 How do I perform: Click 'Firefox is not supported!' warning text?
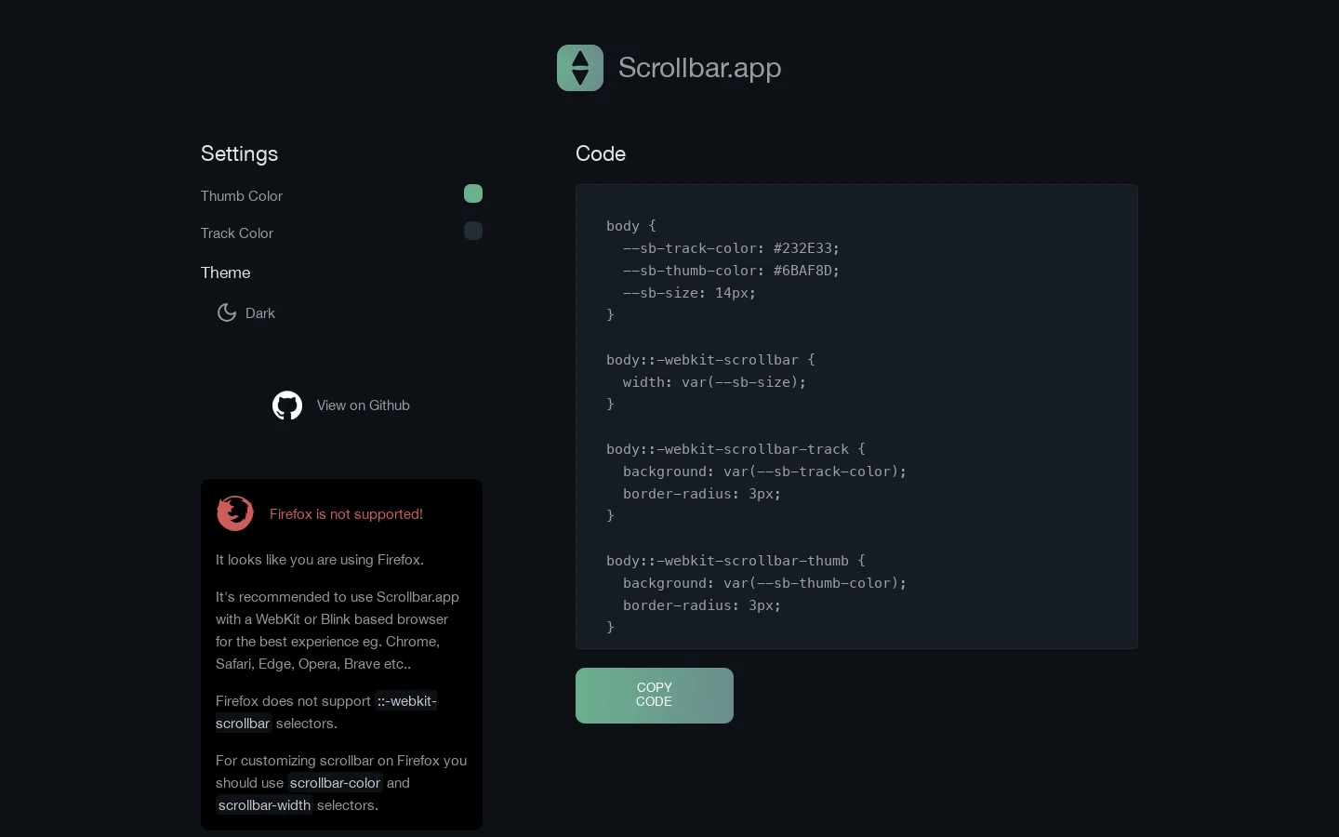tap(346, 514)
